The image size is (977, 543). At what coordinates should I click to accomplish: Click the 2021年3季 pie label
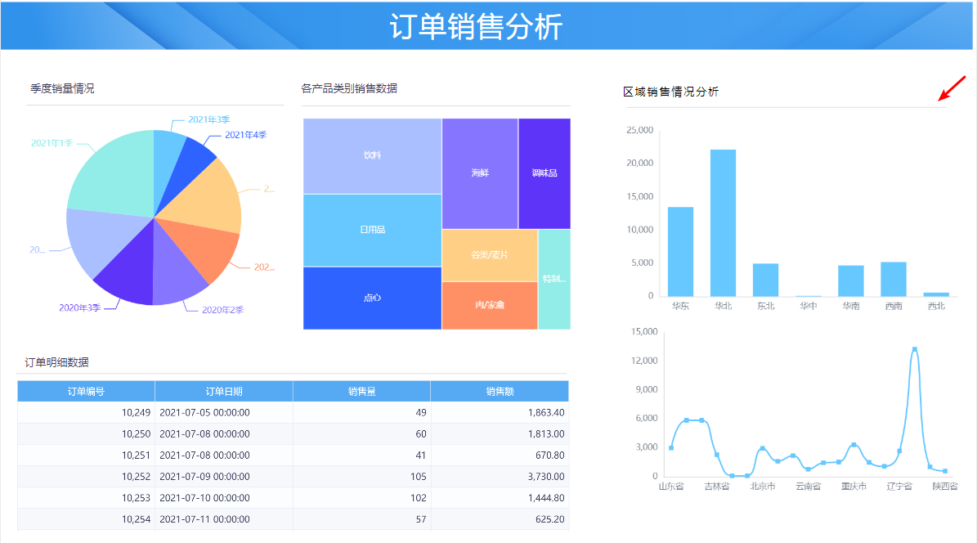tap(208, 119)
